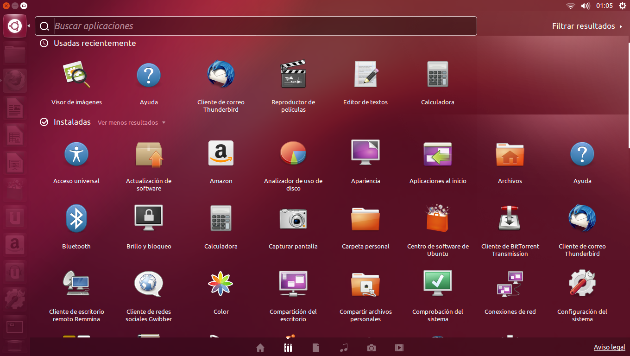Open the Centro de software de Ubuntu
Screen dimensions: 630x356
click(x=437, y=218)
